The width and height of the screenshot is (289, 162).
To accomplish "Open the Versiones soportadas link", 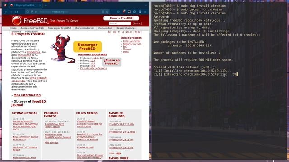I will 92,54.
